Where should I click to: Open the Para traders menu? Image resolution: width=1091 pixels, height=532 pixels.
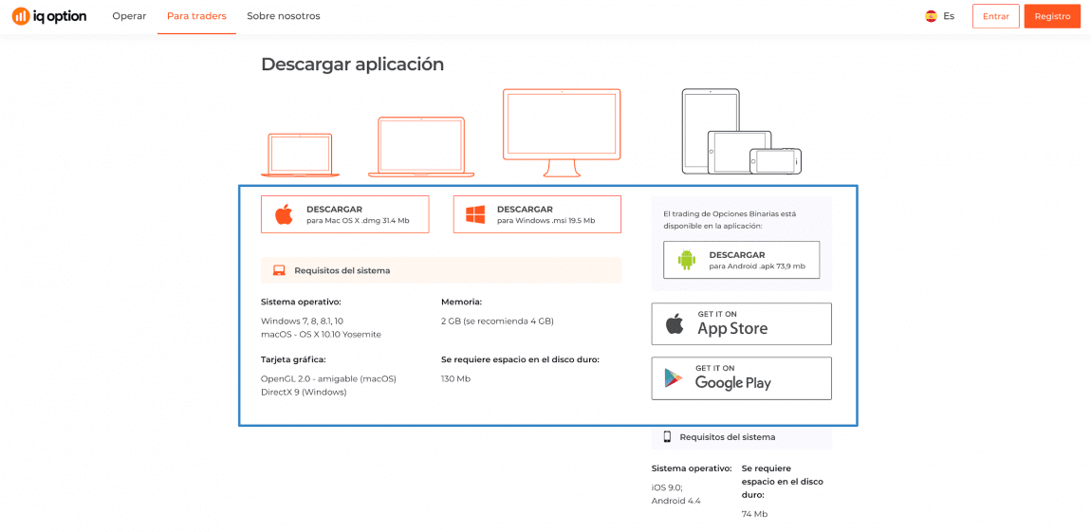pos(196,16)
